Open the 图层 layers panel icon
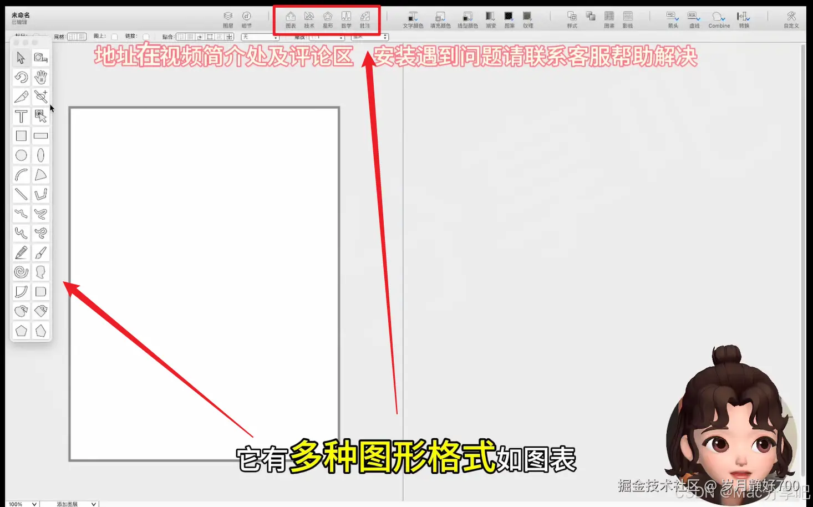 coord(228,18)
